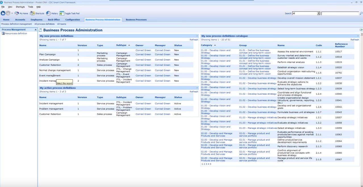Open the Search scope 'All' dropdown
This screenshot has height=187, width=363.
click(318, 13)
